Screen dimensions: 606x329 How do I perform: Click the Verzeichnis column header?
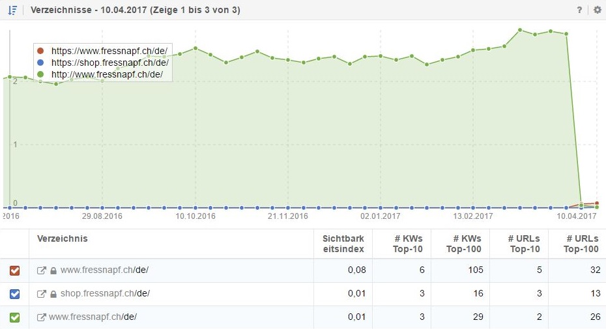click(63, 238)
